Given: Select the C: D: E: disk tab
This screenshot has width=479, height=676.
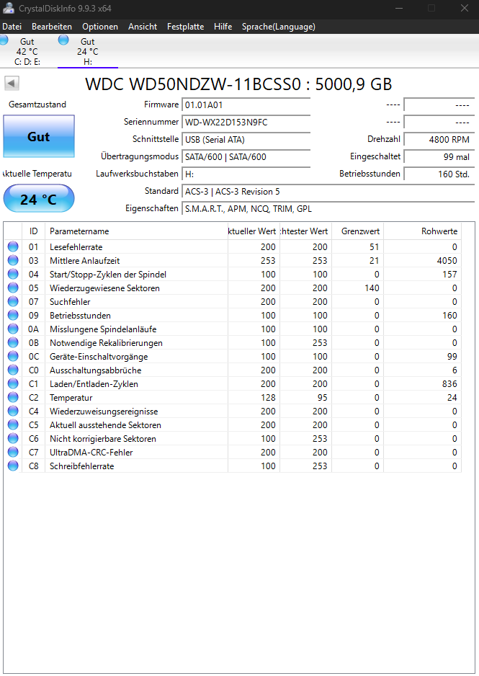Looking at the screenshot, I should [27, 51].
